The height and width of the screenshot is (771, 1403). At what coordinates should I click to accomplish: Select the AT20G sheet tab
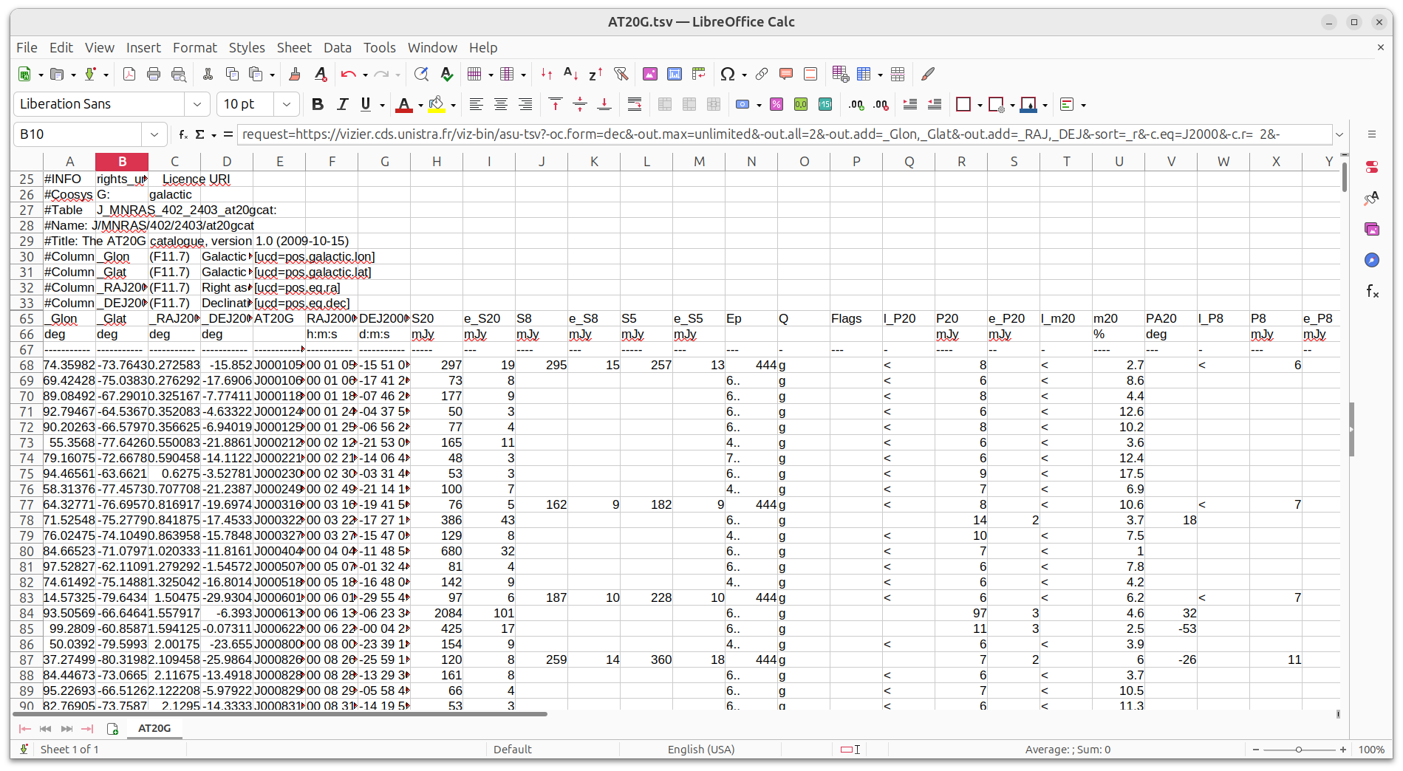(154, 728)
